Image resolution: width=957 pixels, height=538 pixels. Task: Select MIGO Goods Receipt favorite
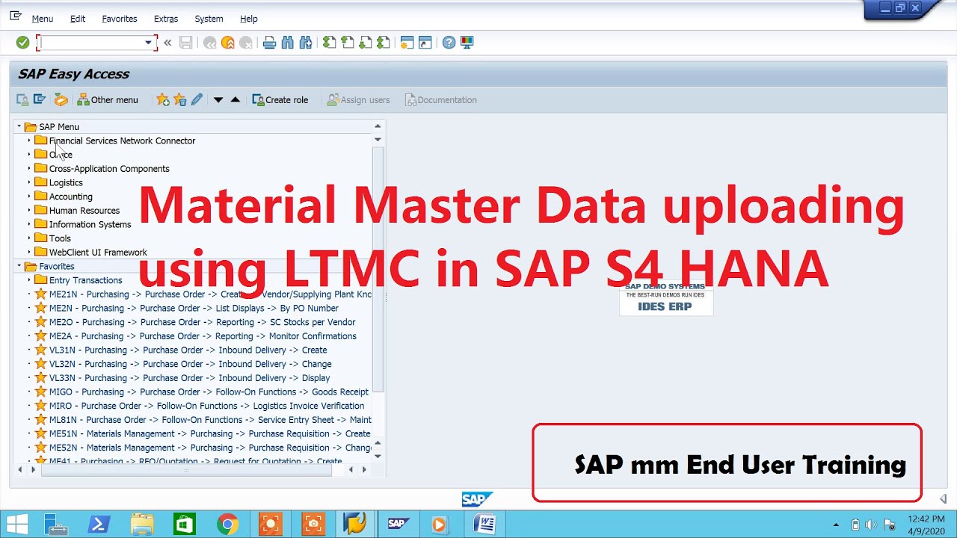pyautogui.click(x=209, y=392)
